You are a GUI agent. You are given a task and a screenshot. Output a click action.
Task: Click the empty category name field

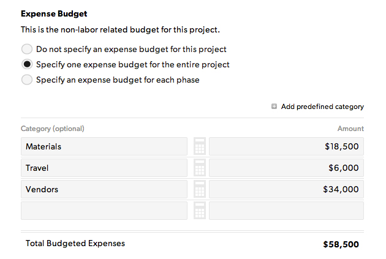[104, 211]
